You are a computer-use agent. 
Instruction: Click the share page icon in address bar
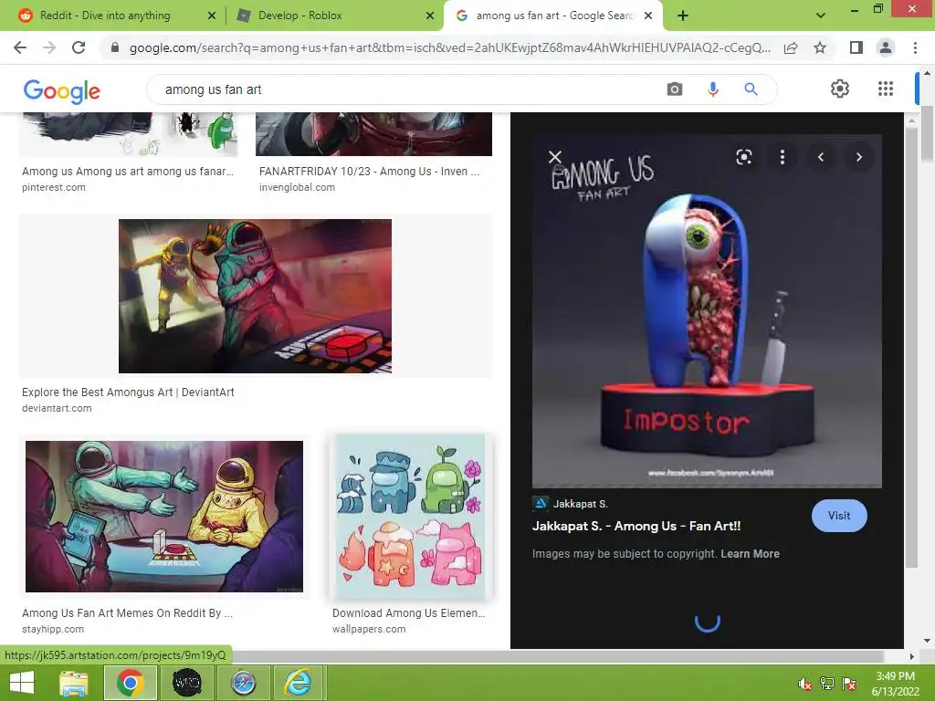point(791,47)
